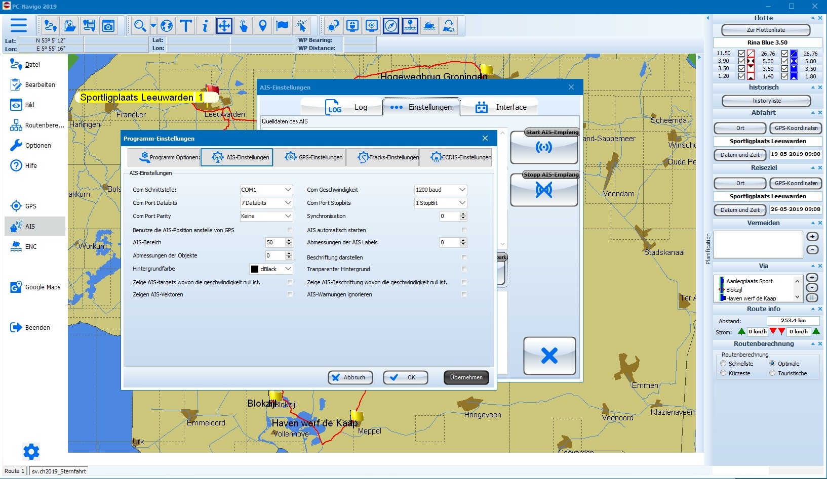Click the hamburger menu icon

click(19, 25)
